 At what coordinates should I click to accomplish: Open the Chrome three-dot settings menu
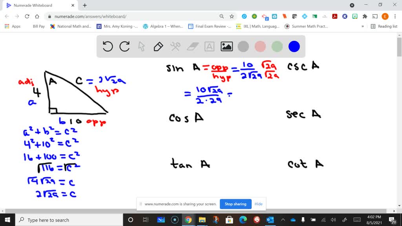point(395,16)
